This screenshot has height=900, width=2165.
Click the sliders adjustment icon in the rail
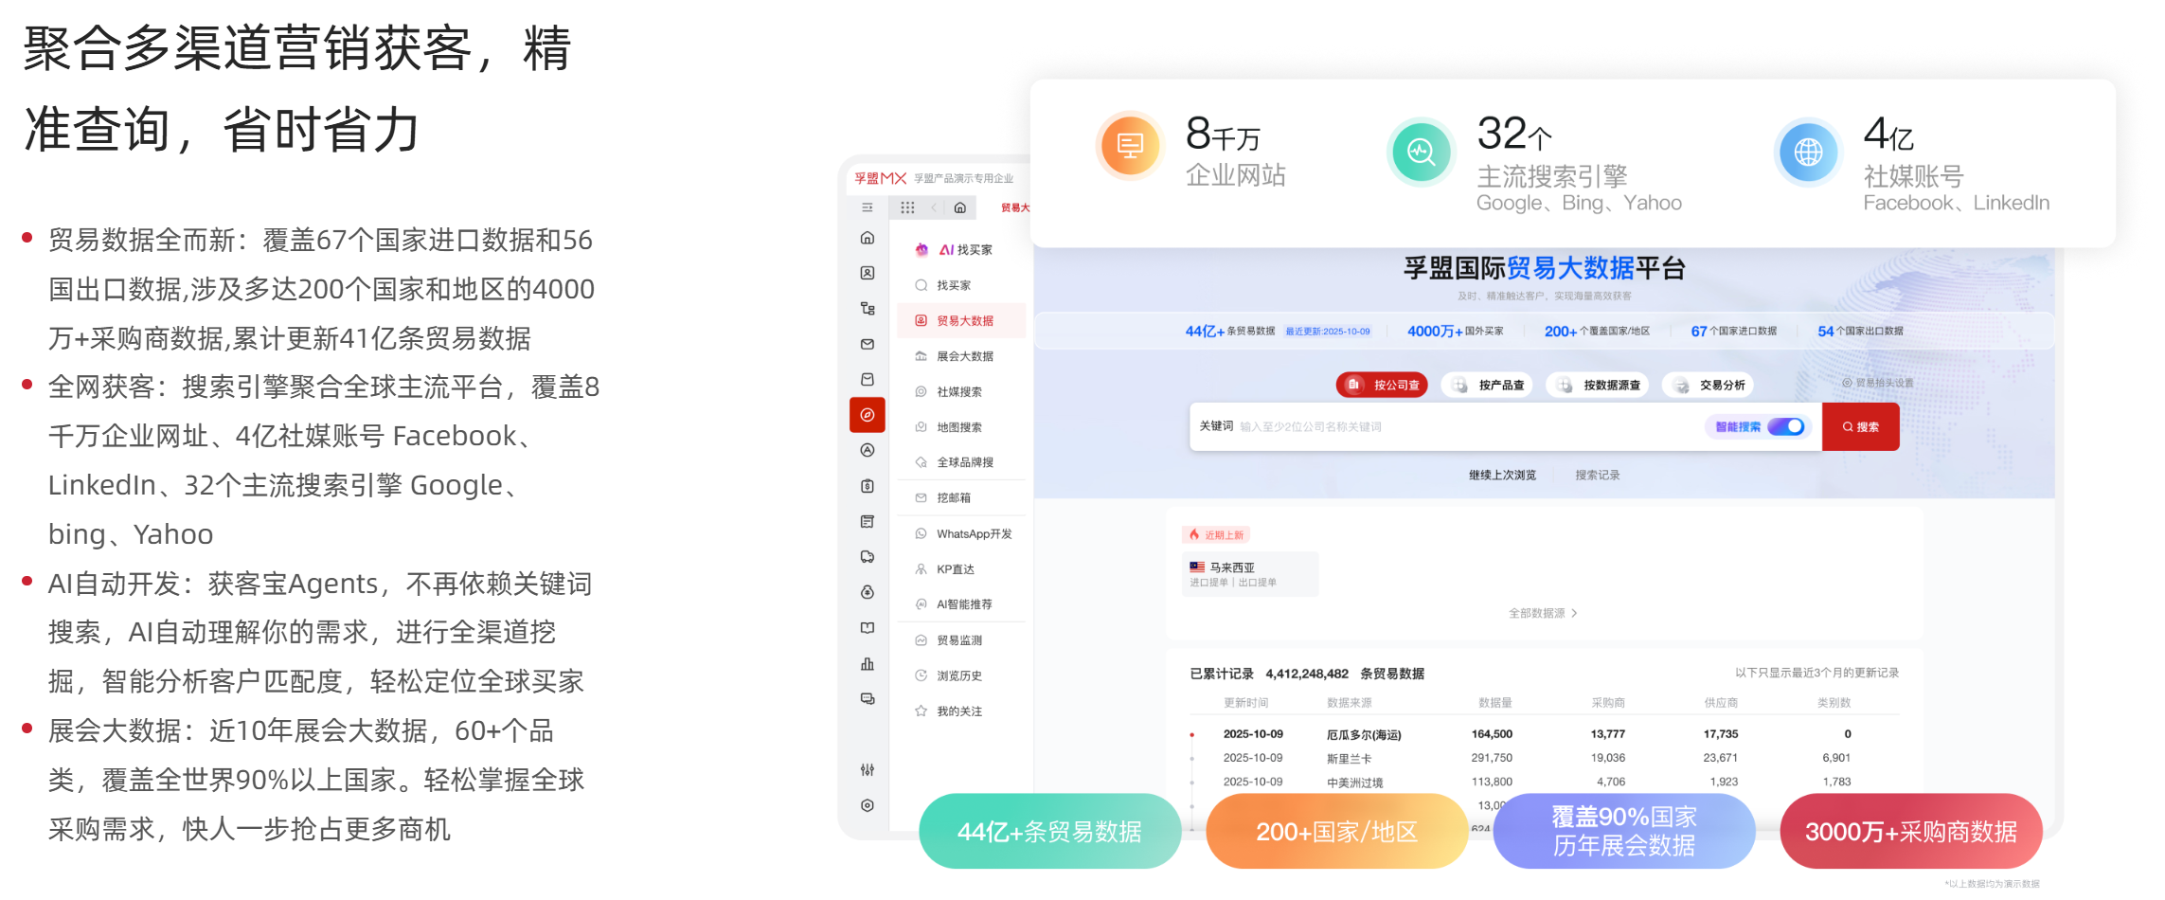(x=868, y=770)
